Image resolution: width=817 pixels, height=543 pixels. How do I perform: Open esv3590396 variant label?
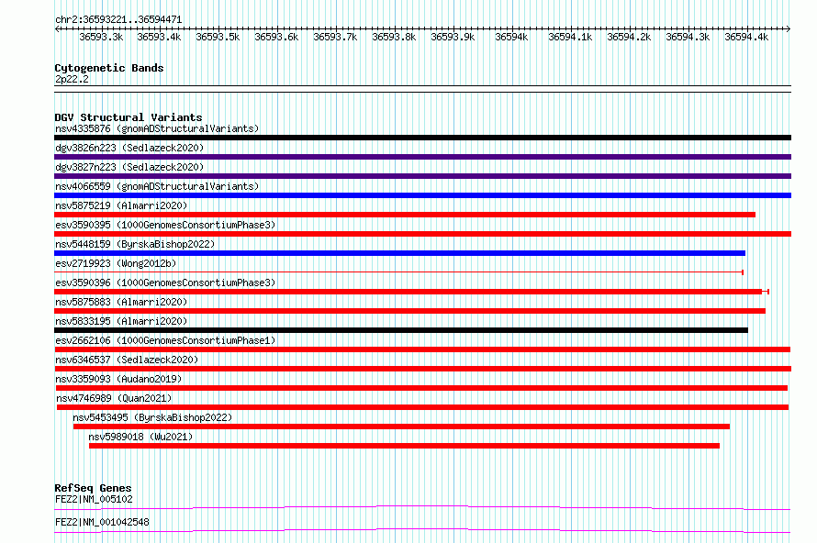165,283
